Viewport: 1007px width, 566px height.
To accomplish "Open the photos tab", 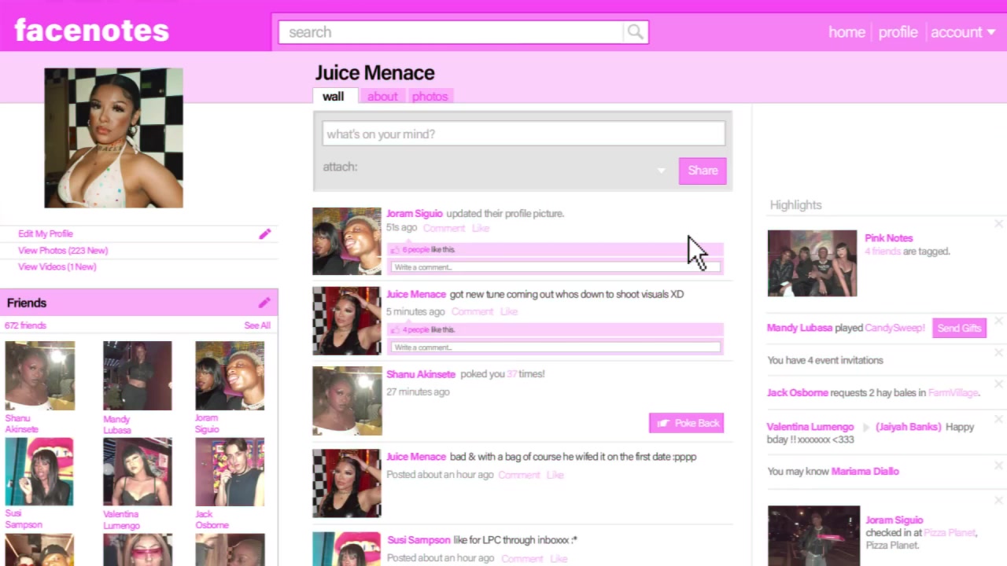I will (x=430, y=96).
